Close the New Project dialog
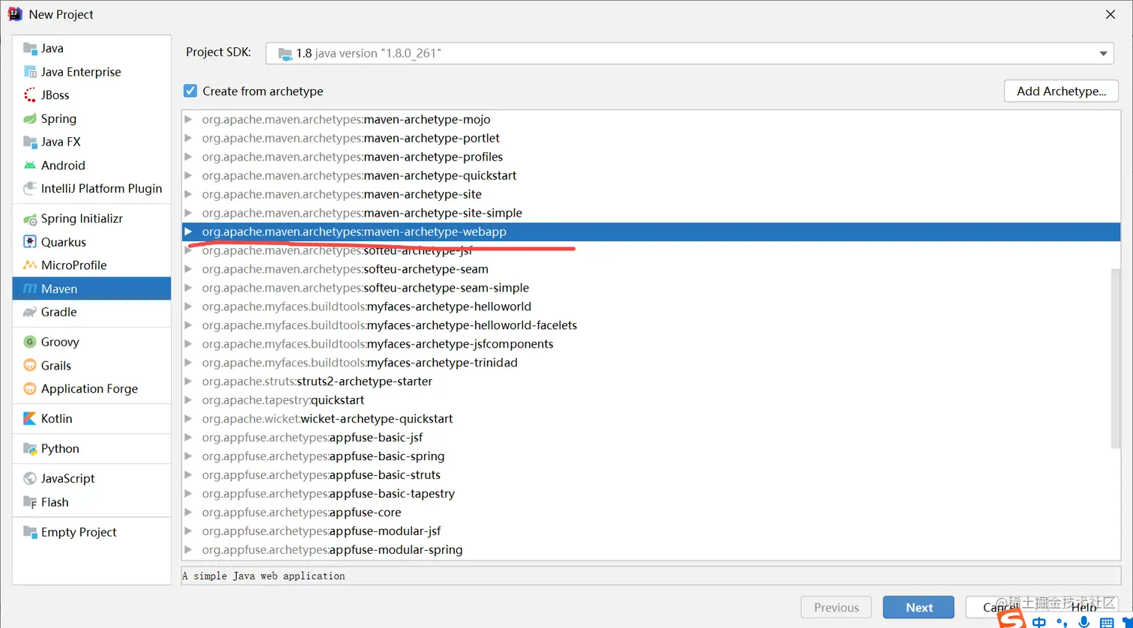This screenshot has height=628, width=1133. [x=1111, y=14]
